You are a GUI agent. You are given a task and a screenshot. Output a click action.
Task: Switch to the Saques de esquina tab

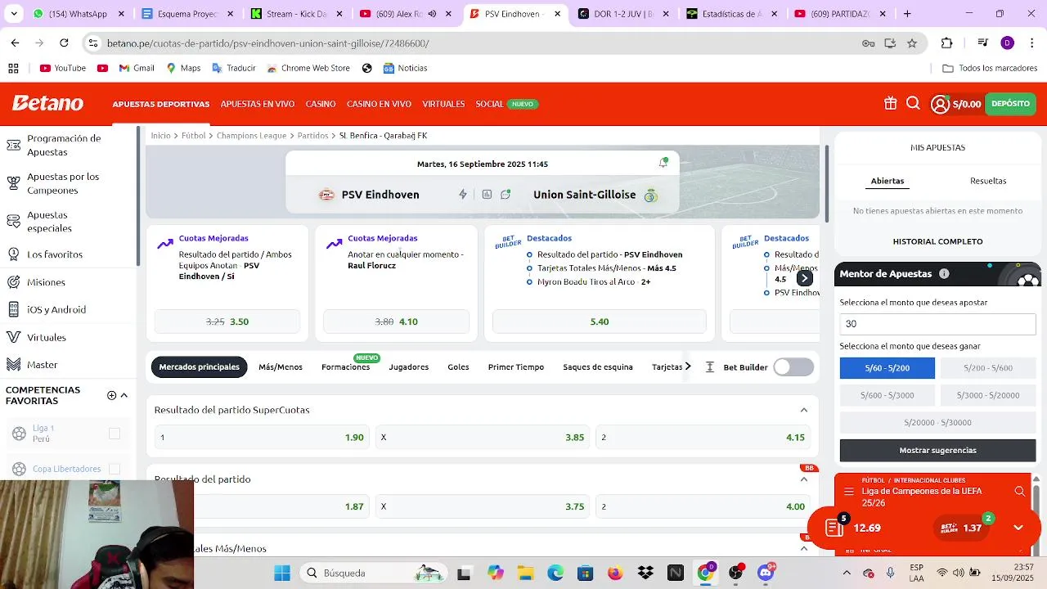[x=598, y=367]
